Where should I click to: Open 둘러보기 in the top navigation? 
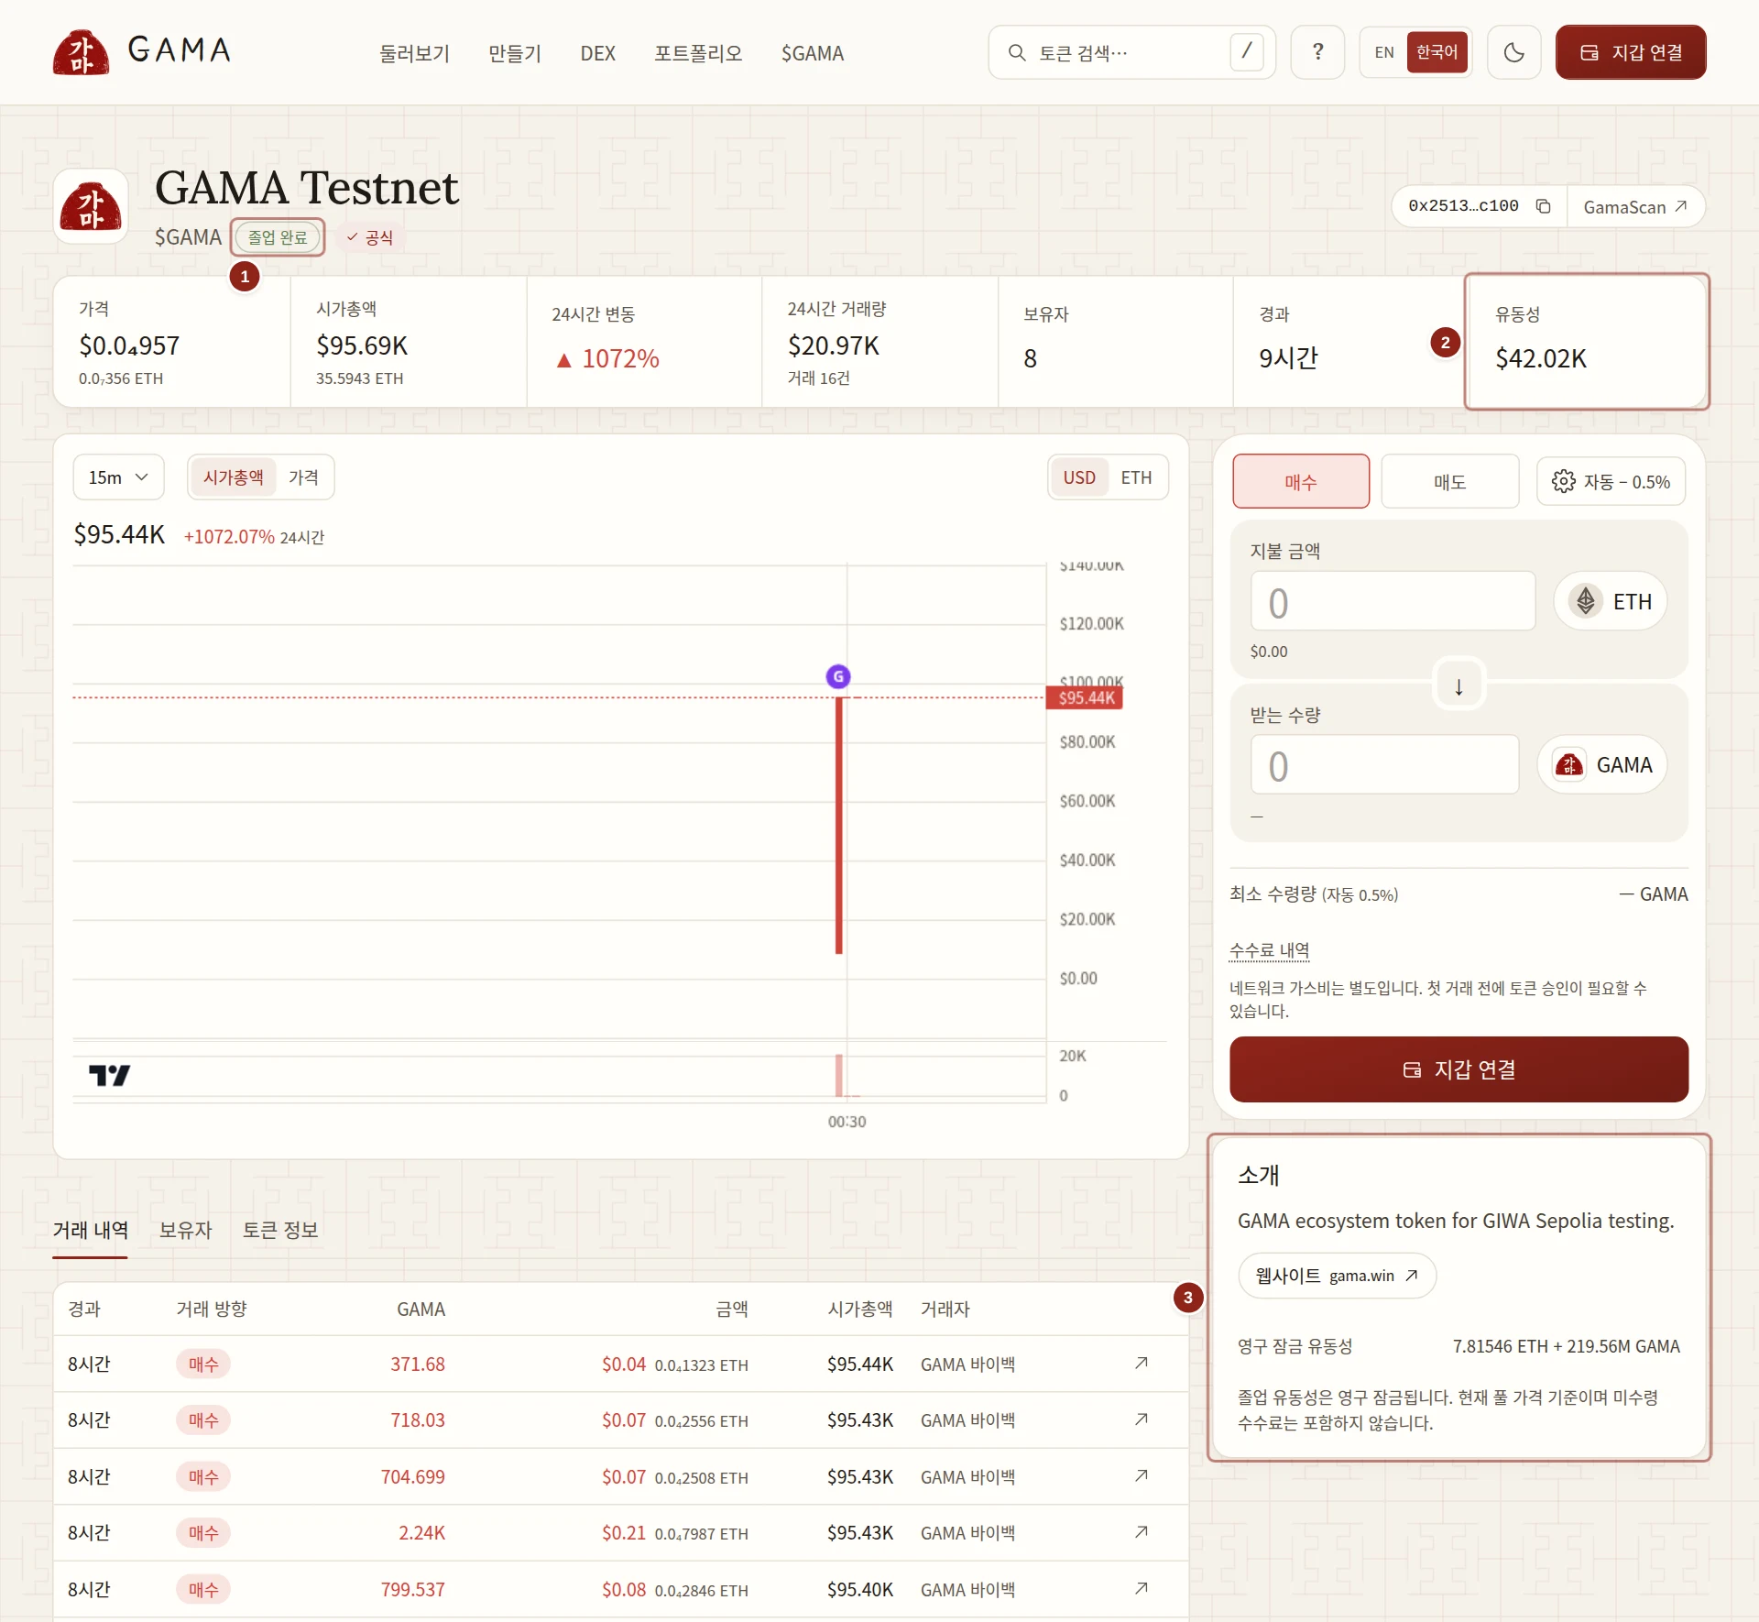(415, 53)
